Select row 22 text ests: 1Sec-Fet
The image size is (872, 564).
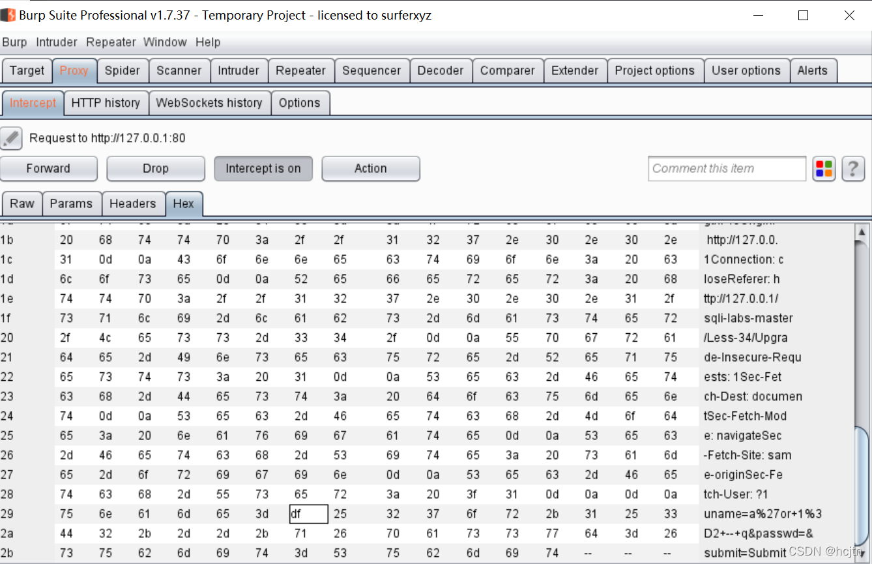point(742,377)
